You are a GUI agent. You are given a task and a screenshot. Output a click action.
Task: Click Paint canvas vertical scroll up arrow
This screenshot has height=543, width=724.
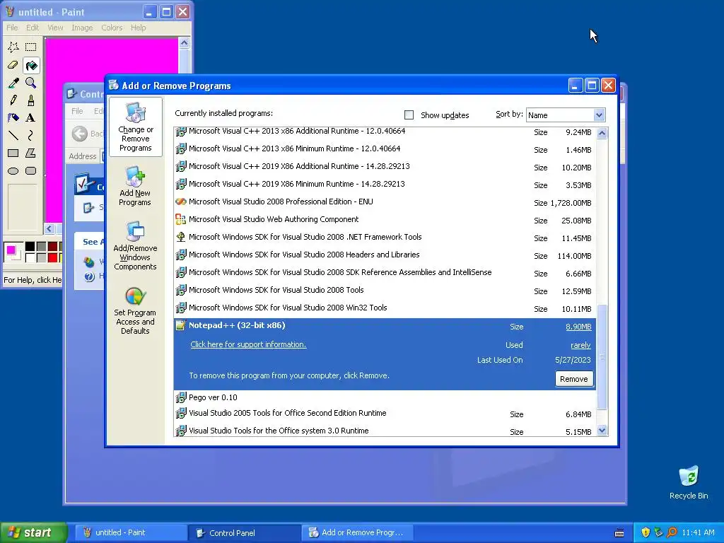[x=185, y=43]
